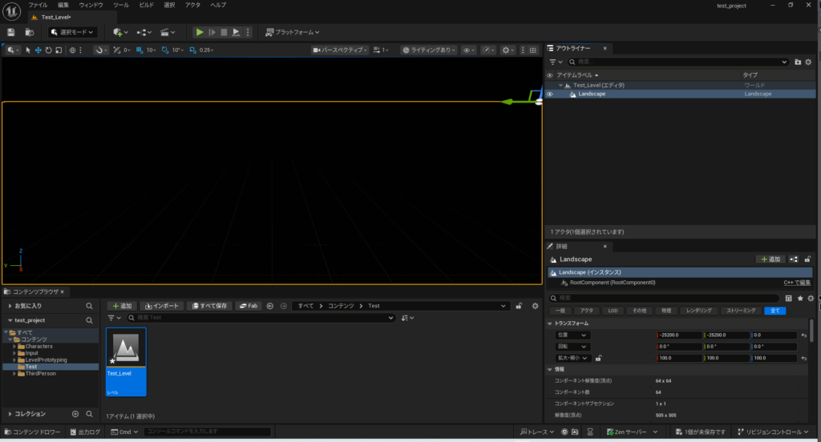Open the quick add content dropdown icon
Screen dimensions: 821x442
120,33
